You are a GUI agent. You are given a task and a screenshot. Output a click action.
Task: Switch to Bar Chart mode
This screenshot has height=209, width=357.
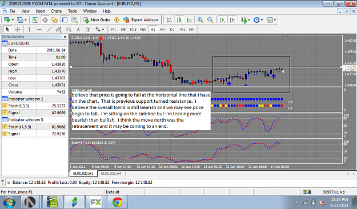[170, 20]
